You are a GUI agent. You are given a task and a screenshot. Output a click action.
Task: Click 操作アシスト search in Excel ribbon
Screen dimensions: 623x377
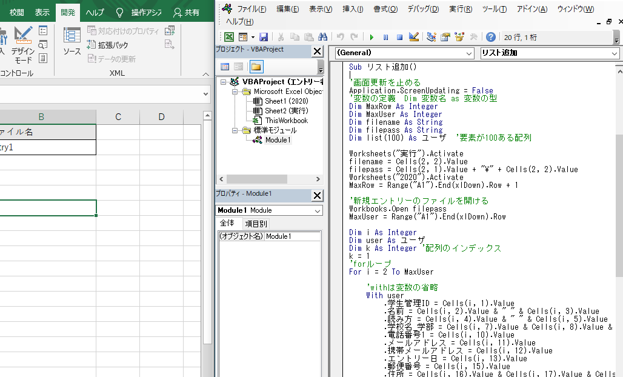tap(139, 12)
